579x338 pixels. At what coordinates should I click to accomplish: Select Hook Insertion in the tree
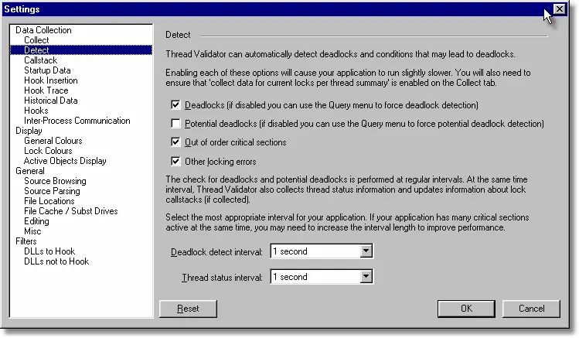tap(51, 80)
